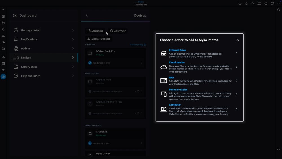Click the cloud icon in dialog

click(x=164, y=67)
